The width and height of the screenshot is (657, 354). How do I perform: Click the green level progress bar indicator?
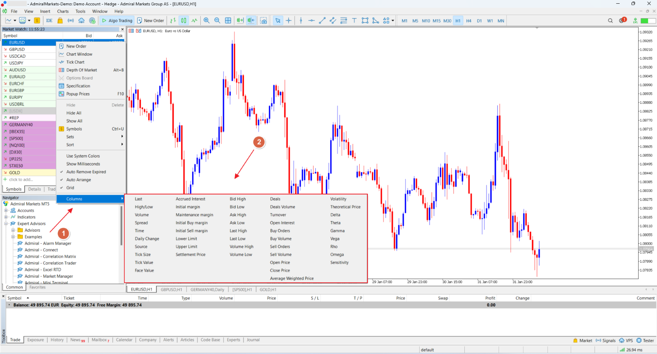click(648, 21)
